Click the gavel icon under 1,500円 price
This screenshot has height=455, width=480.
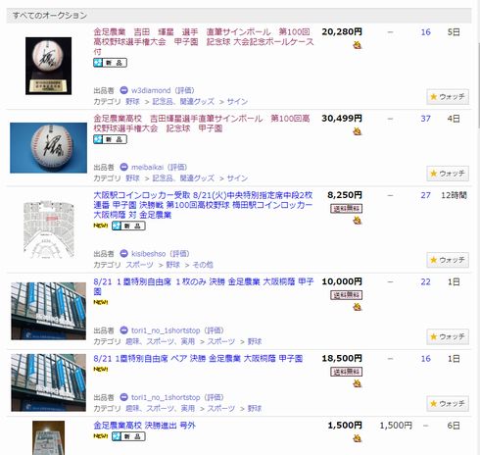(358, 438)
